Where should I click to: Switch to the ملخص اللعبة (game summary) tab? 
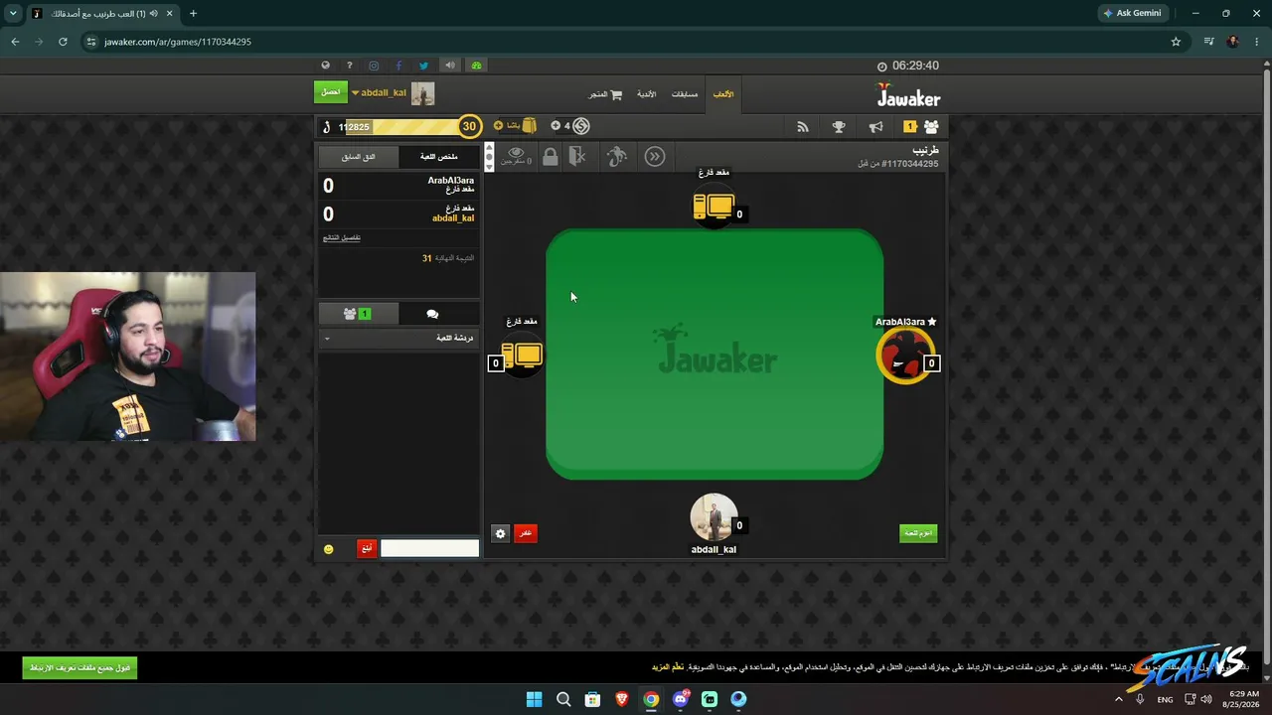click(x=438, y=157)
